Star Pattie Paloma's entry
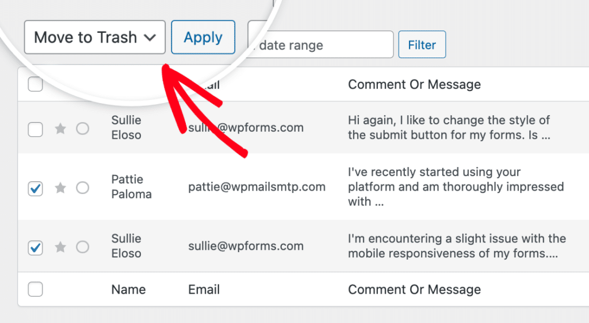Screen dimensions: 589x323 click(60, 188)
